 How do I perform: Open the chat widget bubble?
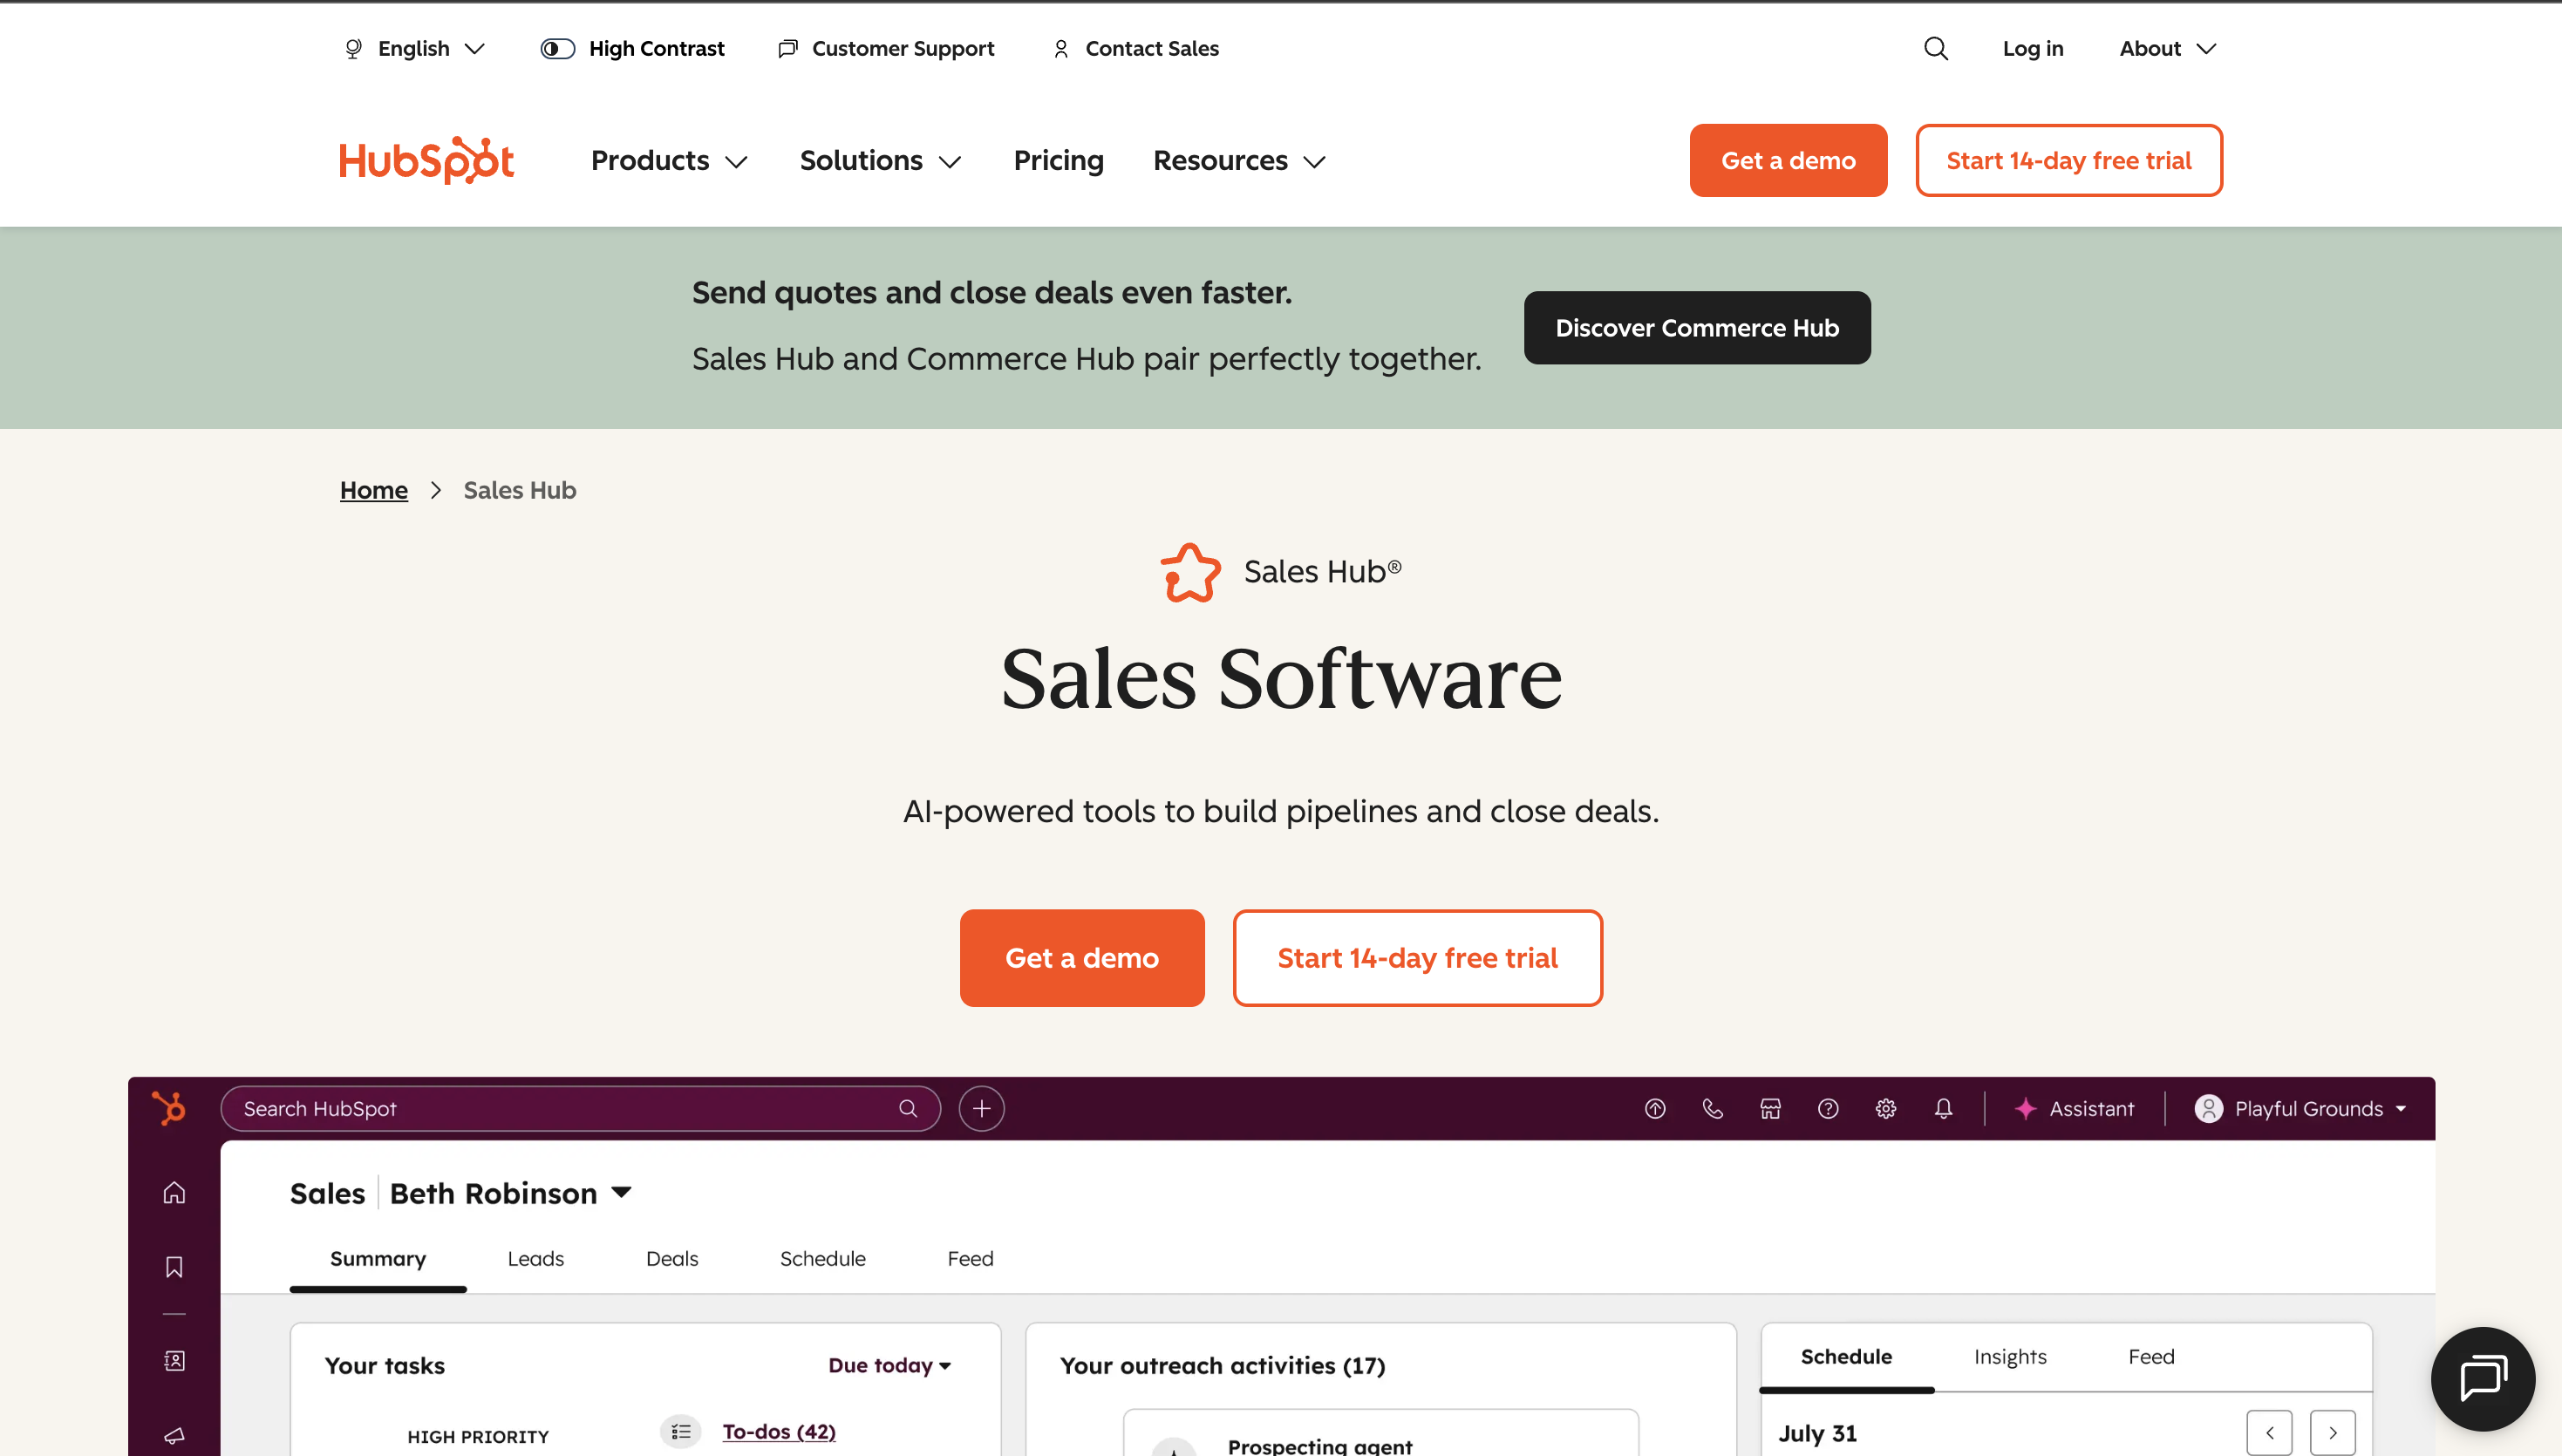2483,1379
